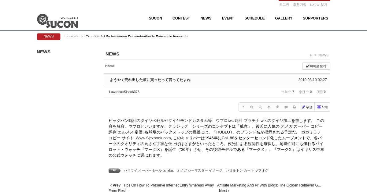The image size is (367, 192).
Task: Click the 로그인 login link
Action: point(284,5)
